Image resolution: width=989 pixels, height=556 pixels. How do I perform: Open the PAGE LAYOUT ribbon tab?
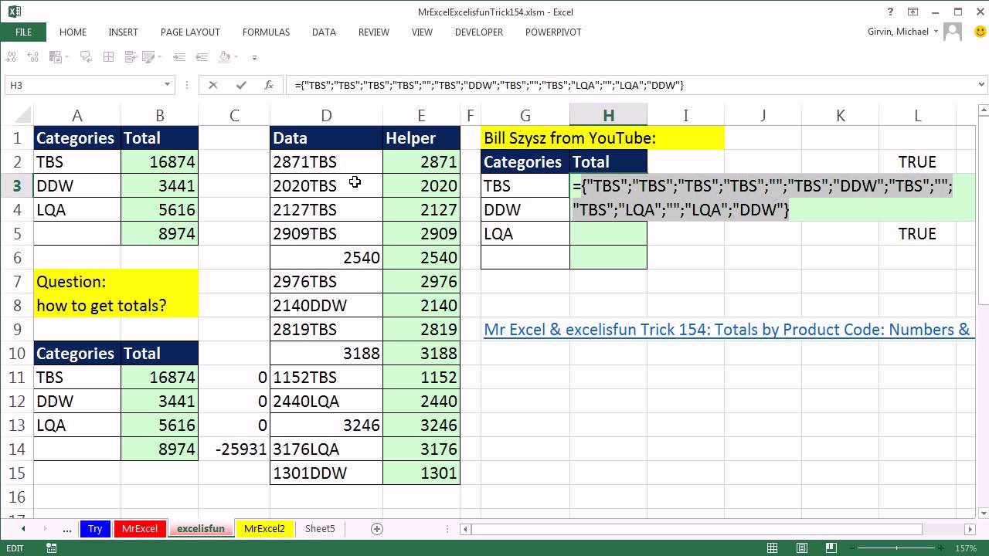190,32
